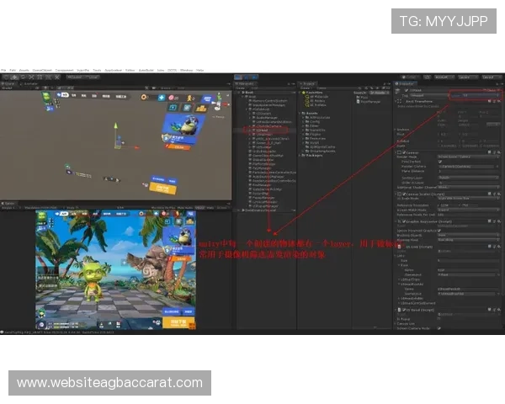
Task: Open the Layers dropdown in top toolbar
Action: pyautogui.click(x=468, y=77)
